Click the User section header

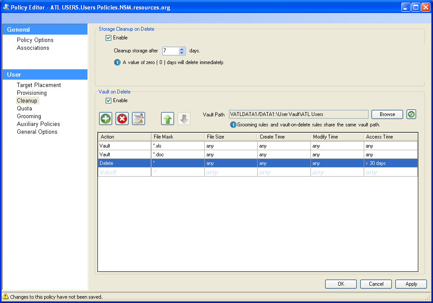45,74
